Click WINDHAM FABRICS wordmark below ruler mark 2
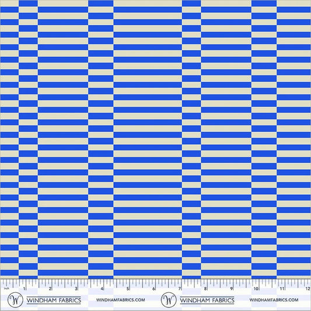 (54, 300)
